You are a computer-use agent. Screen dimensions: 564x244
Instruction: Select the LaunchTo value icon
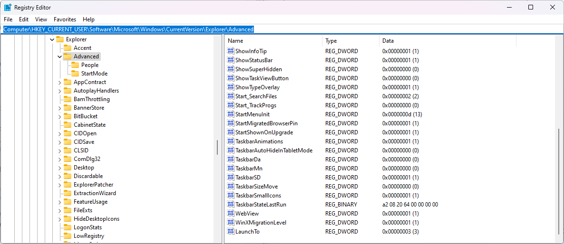point(231,232)
